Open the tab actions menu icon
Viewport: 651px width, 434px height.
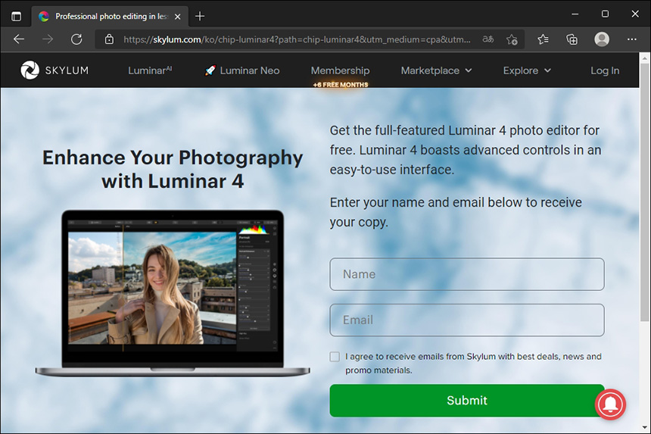(16, 16)
